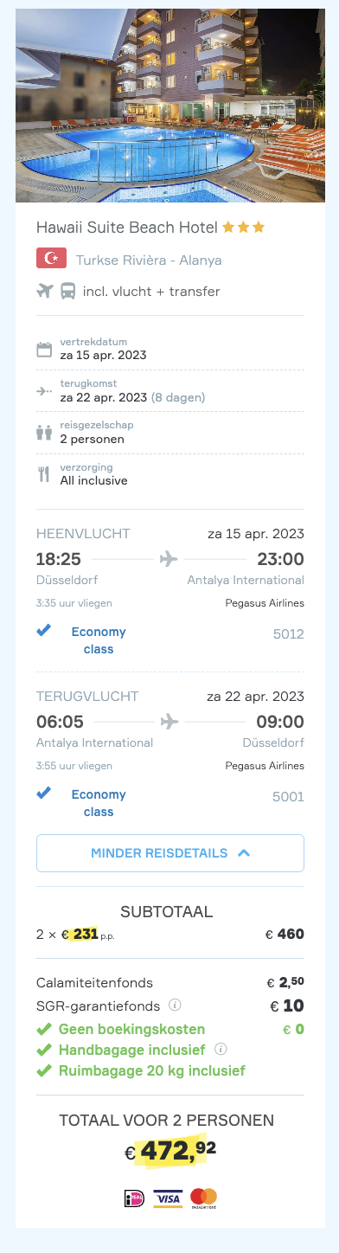Click the Geen boekingskosten green checkmark
This screenshot has height=1253, width=339.
[x=44, y=1028]
